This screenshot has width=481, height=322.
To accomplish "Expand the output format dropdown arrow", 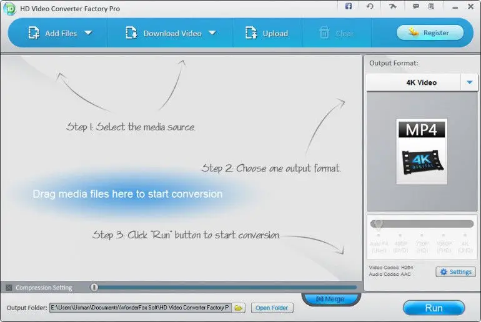I will click(469, 82).
